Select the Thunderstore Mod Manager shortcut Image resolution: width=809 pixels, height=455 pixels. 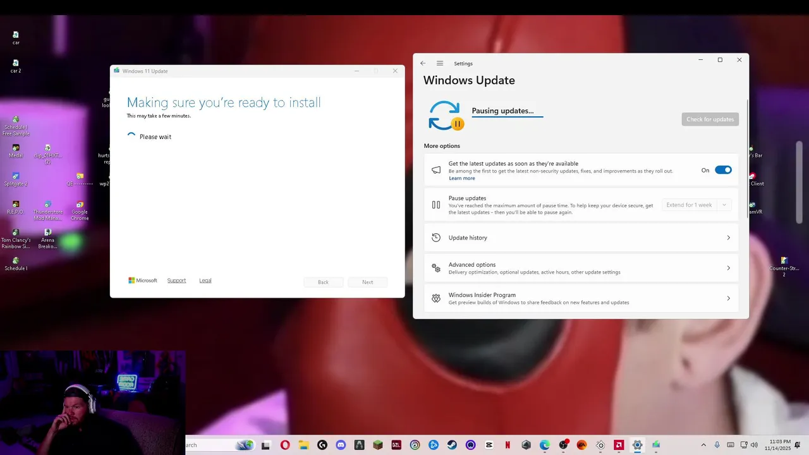(x=47, y=211)
